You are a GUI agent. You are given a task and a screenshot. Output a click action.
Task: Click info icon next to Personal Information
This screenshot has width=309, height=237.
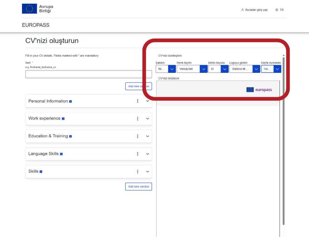click(x=70, y=101)
